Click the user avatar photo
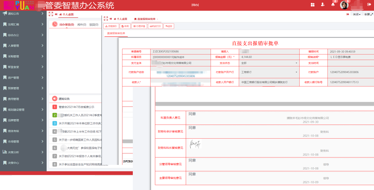 (x=344, y=5)
